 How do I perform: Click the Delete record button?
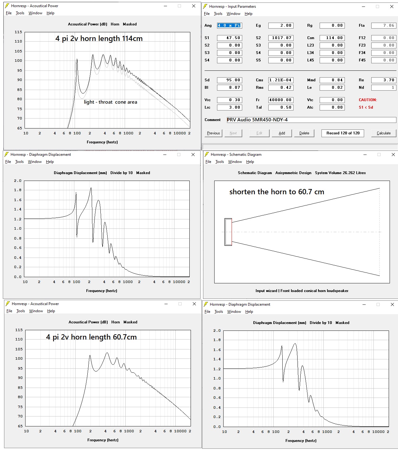coord(304,133)
